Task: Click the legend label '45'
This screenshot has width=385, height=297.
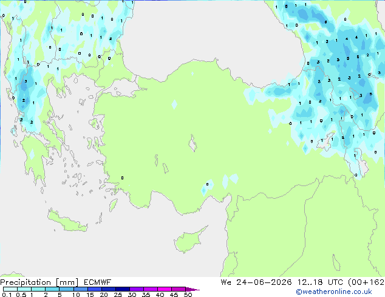Action: (174, 295)
